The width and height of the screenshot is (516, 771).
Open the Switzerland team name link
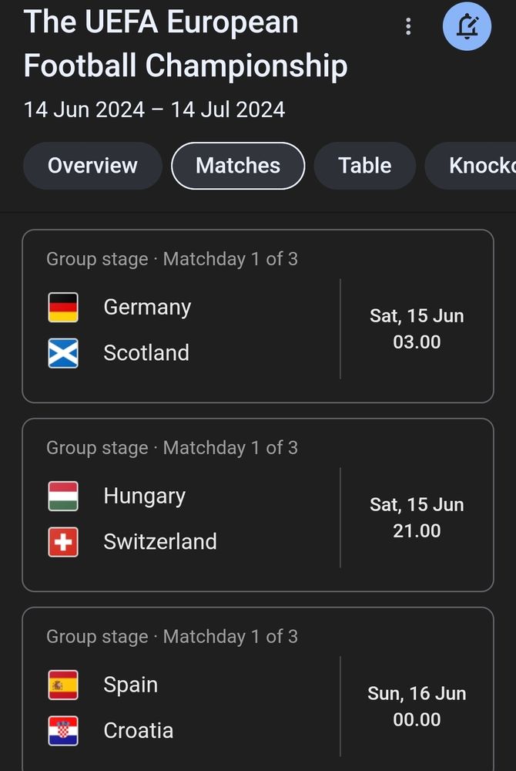tap(160, 542)
